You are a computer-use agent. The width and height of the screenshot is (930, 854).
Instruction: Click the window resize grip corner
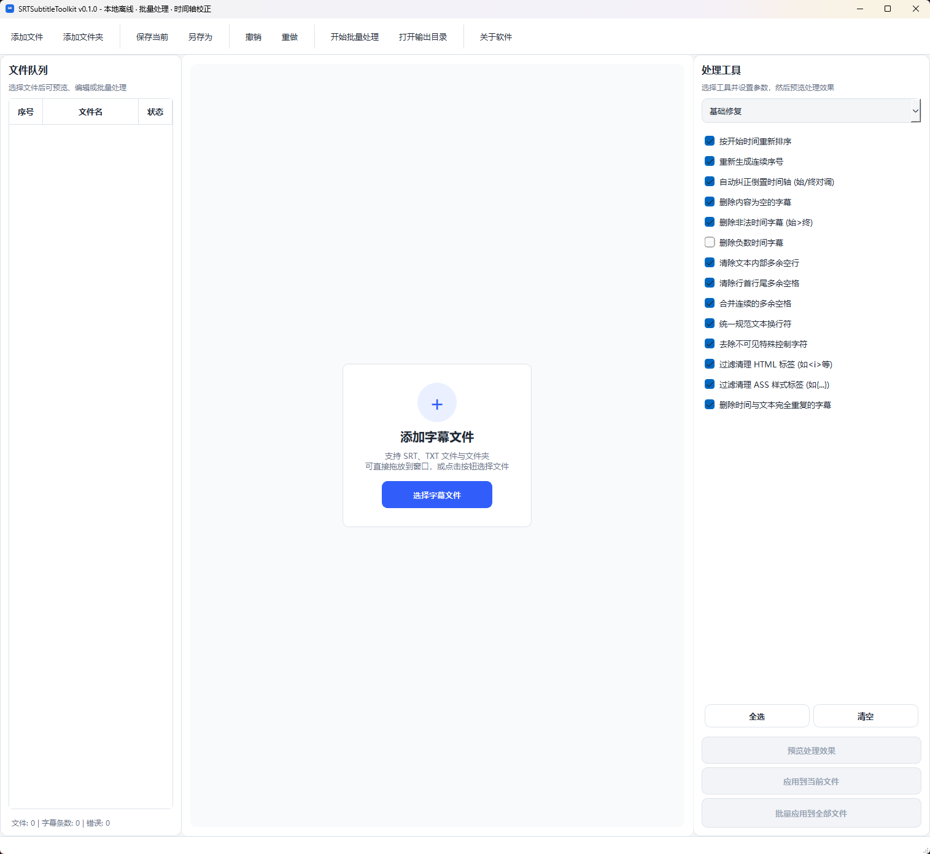[926, 850]
